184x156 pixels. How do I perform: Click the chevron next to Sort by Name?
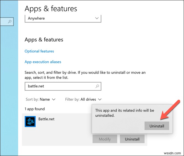point(54,99)
